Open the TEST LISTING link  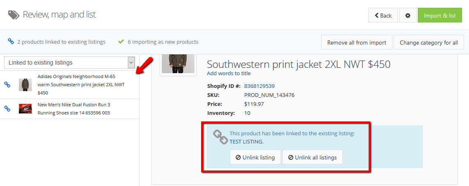(246, 141)
